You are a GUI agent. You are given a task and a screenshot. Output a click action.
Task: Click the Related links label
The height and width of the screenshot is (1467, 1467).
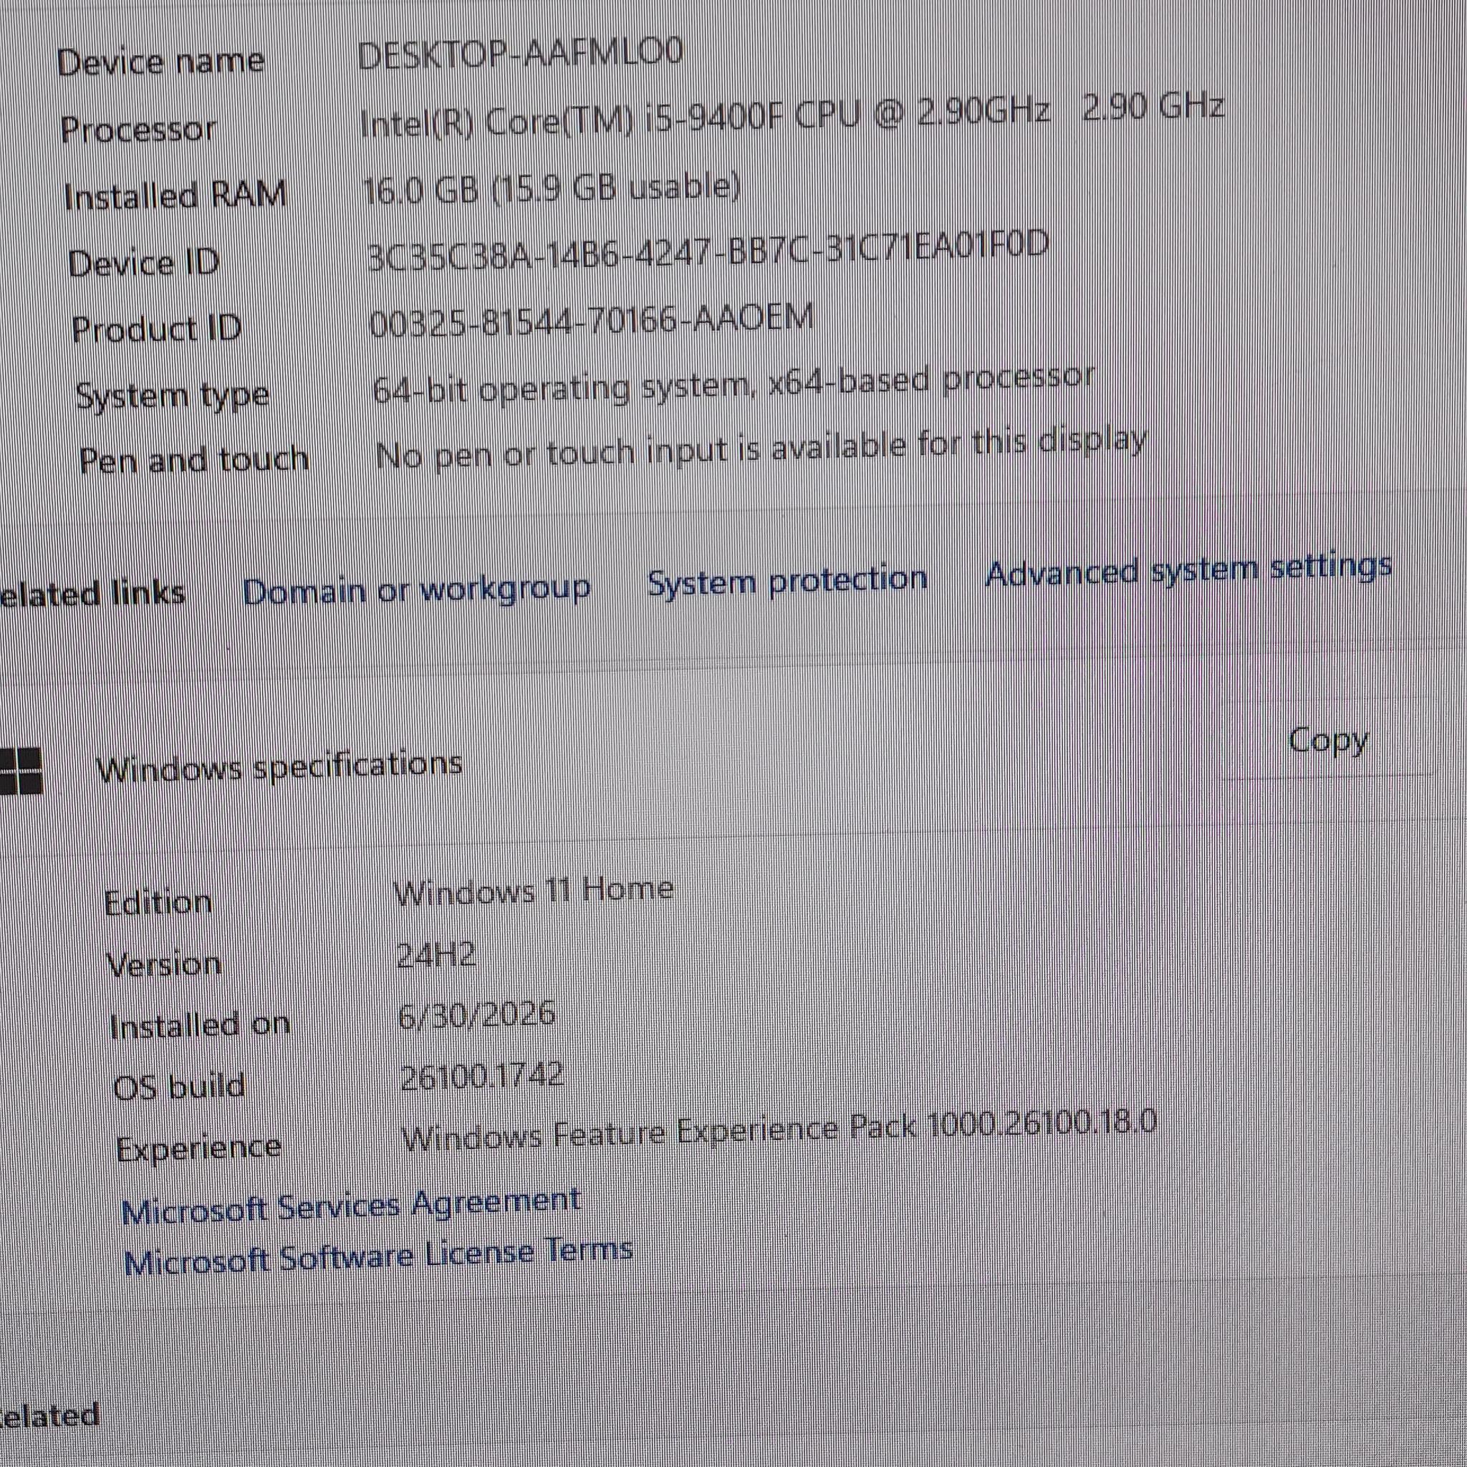pos(92,593)
